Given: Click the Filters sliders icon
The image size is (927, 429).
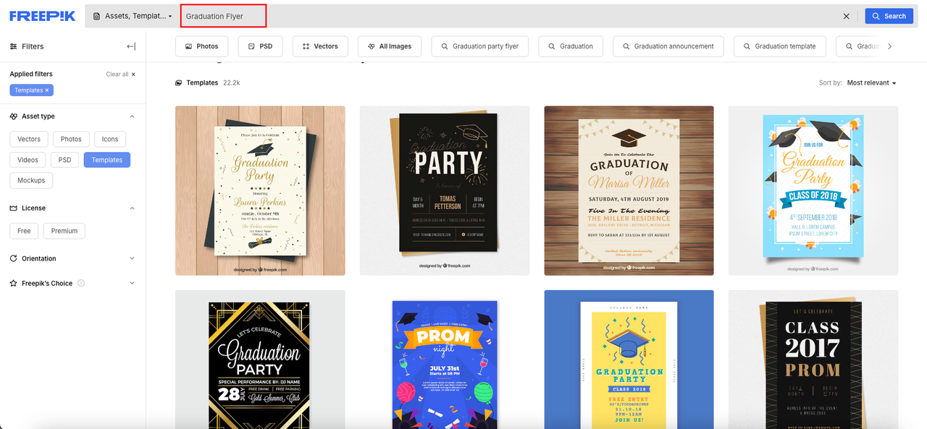Looking at the screenshot, I should 14,46.
